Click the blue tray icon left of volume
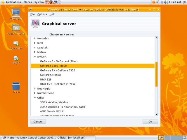The image size is (187, 140). [162, 2]
